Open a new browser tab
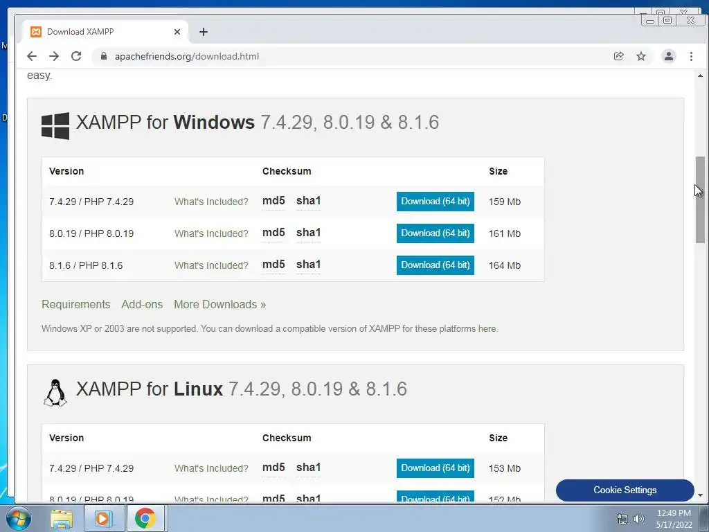 [x=204, y=32]
